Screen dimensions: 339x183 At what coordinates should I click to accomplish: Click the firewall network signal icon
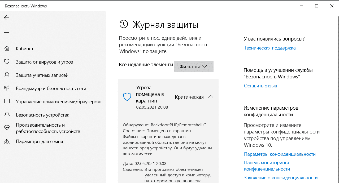coord(7,88)
